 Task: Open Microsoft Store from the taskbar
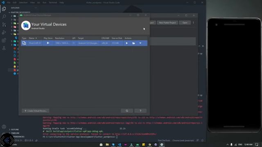pos(101,145)
